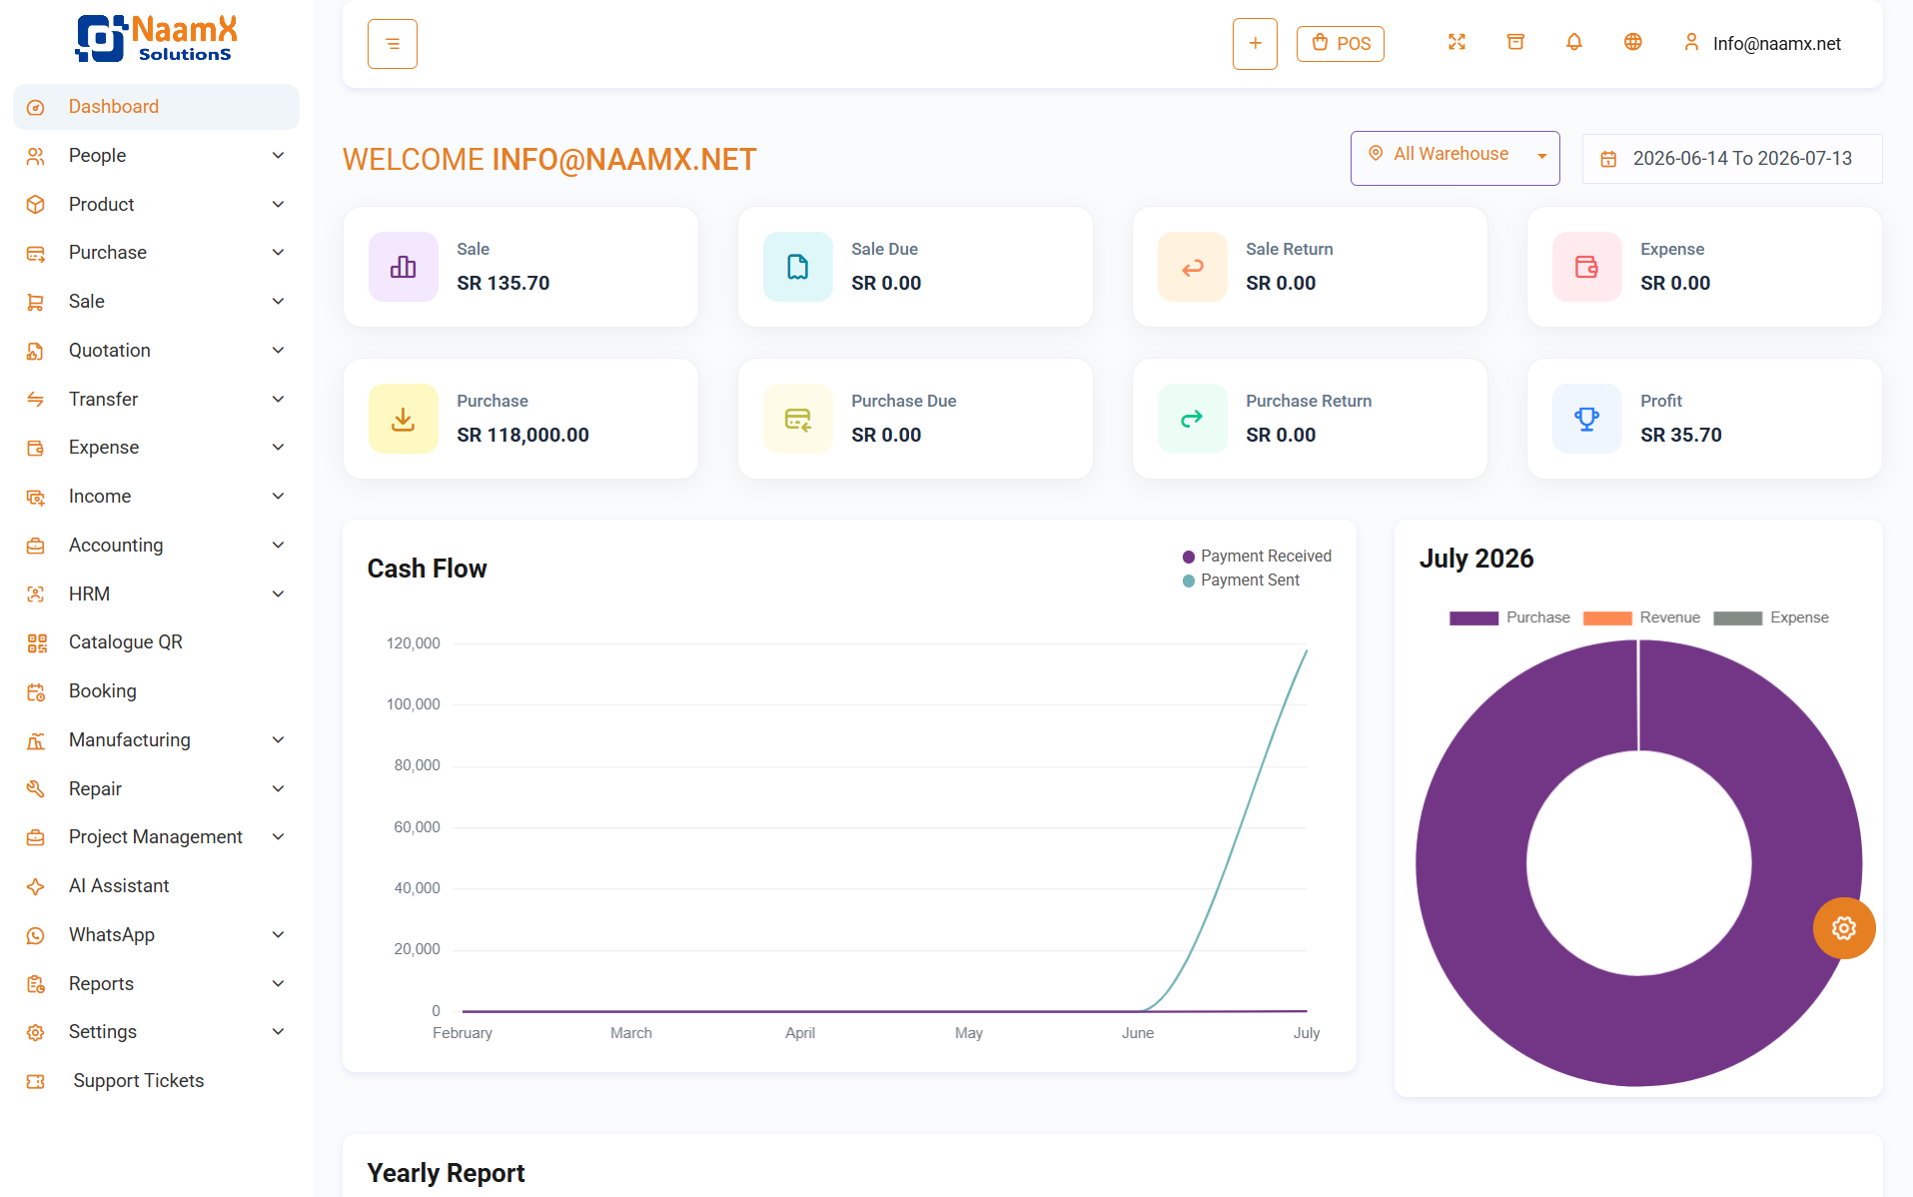
Task: Open the Income sidebar item
Action: tap(156, 497)
